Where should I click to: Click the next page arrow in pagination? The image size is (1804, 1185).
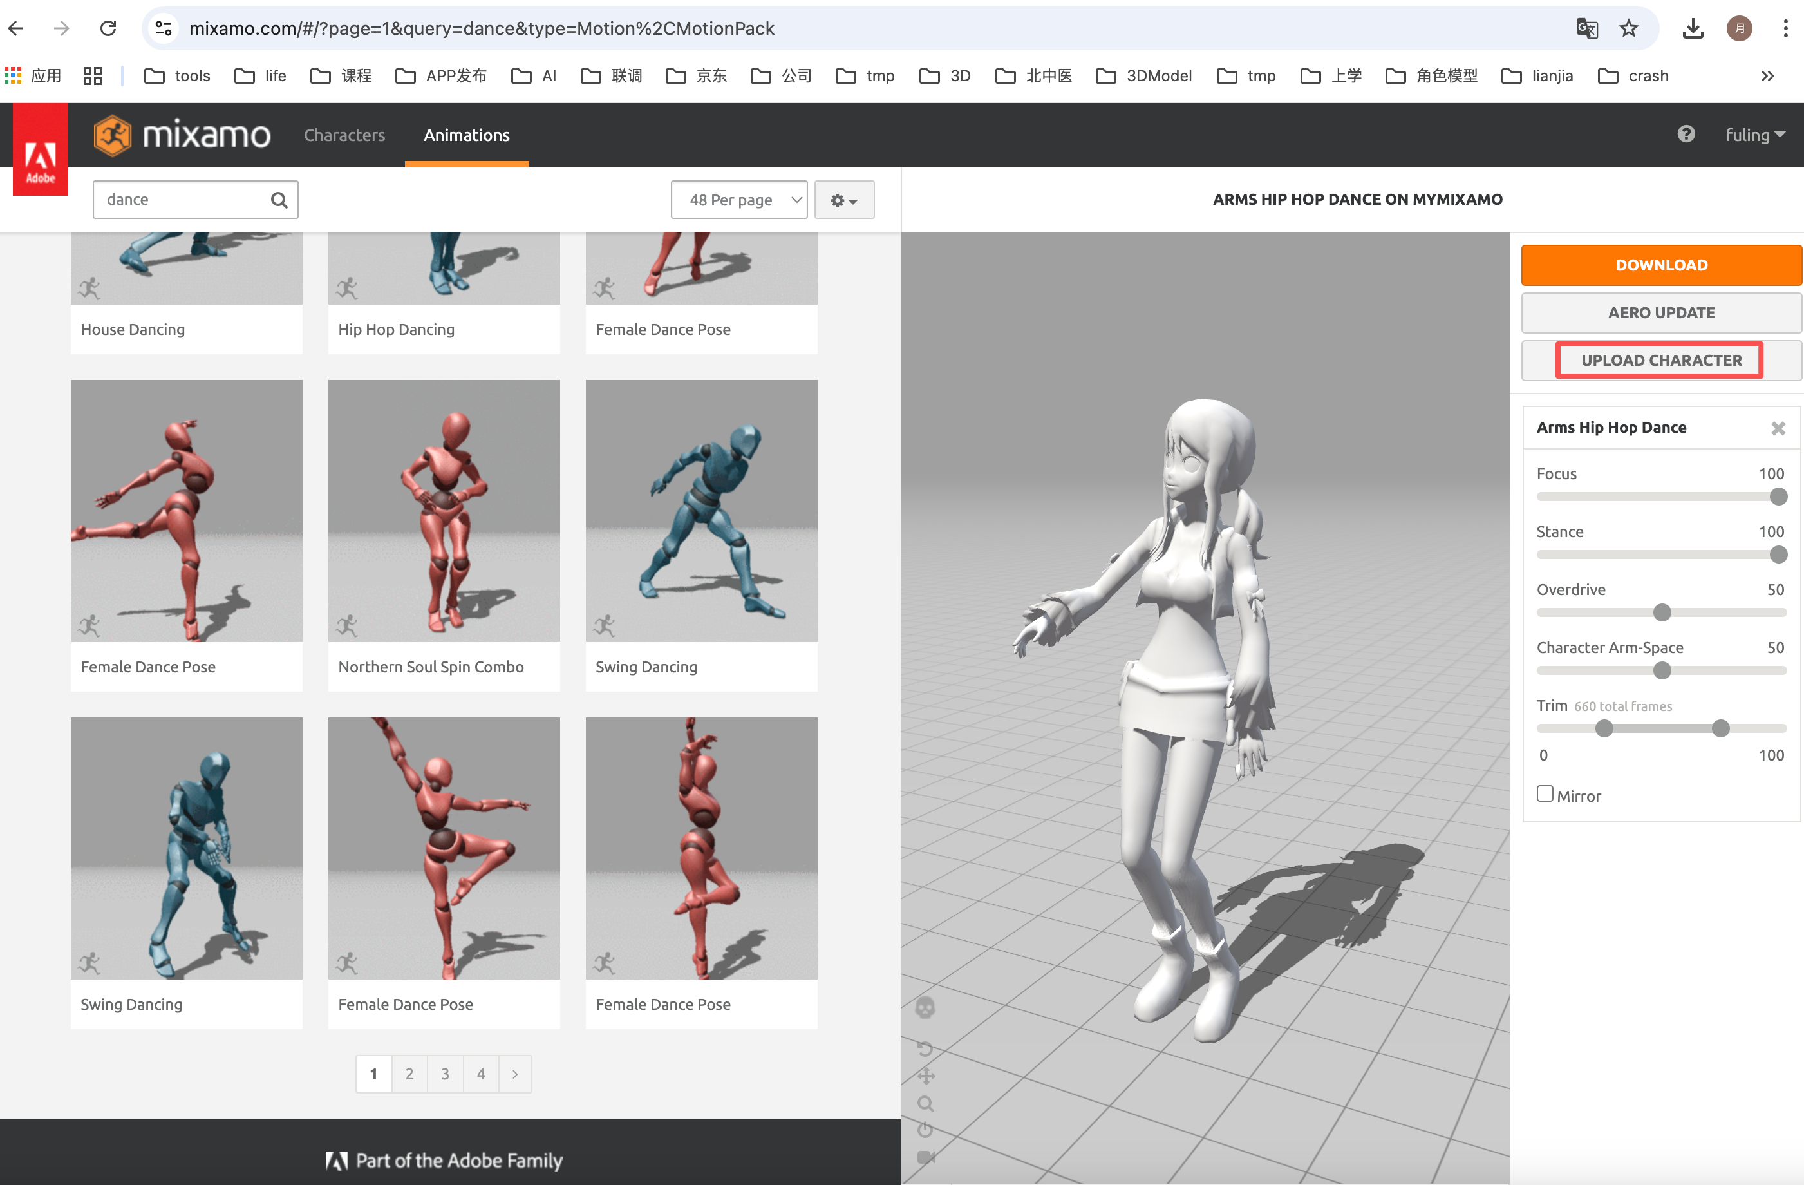[x=514, y=1074]
